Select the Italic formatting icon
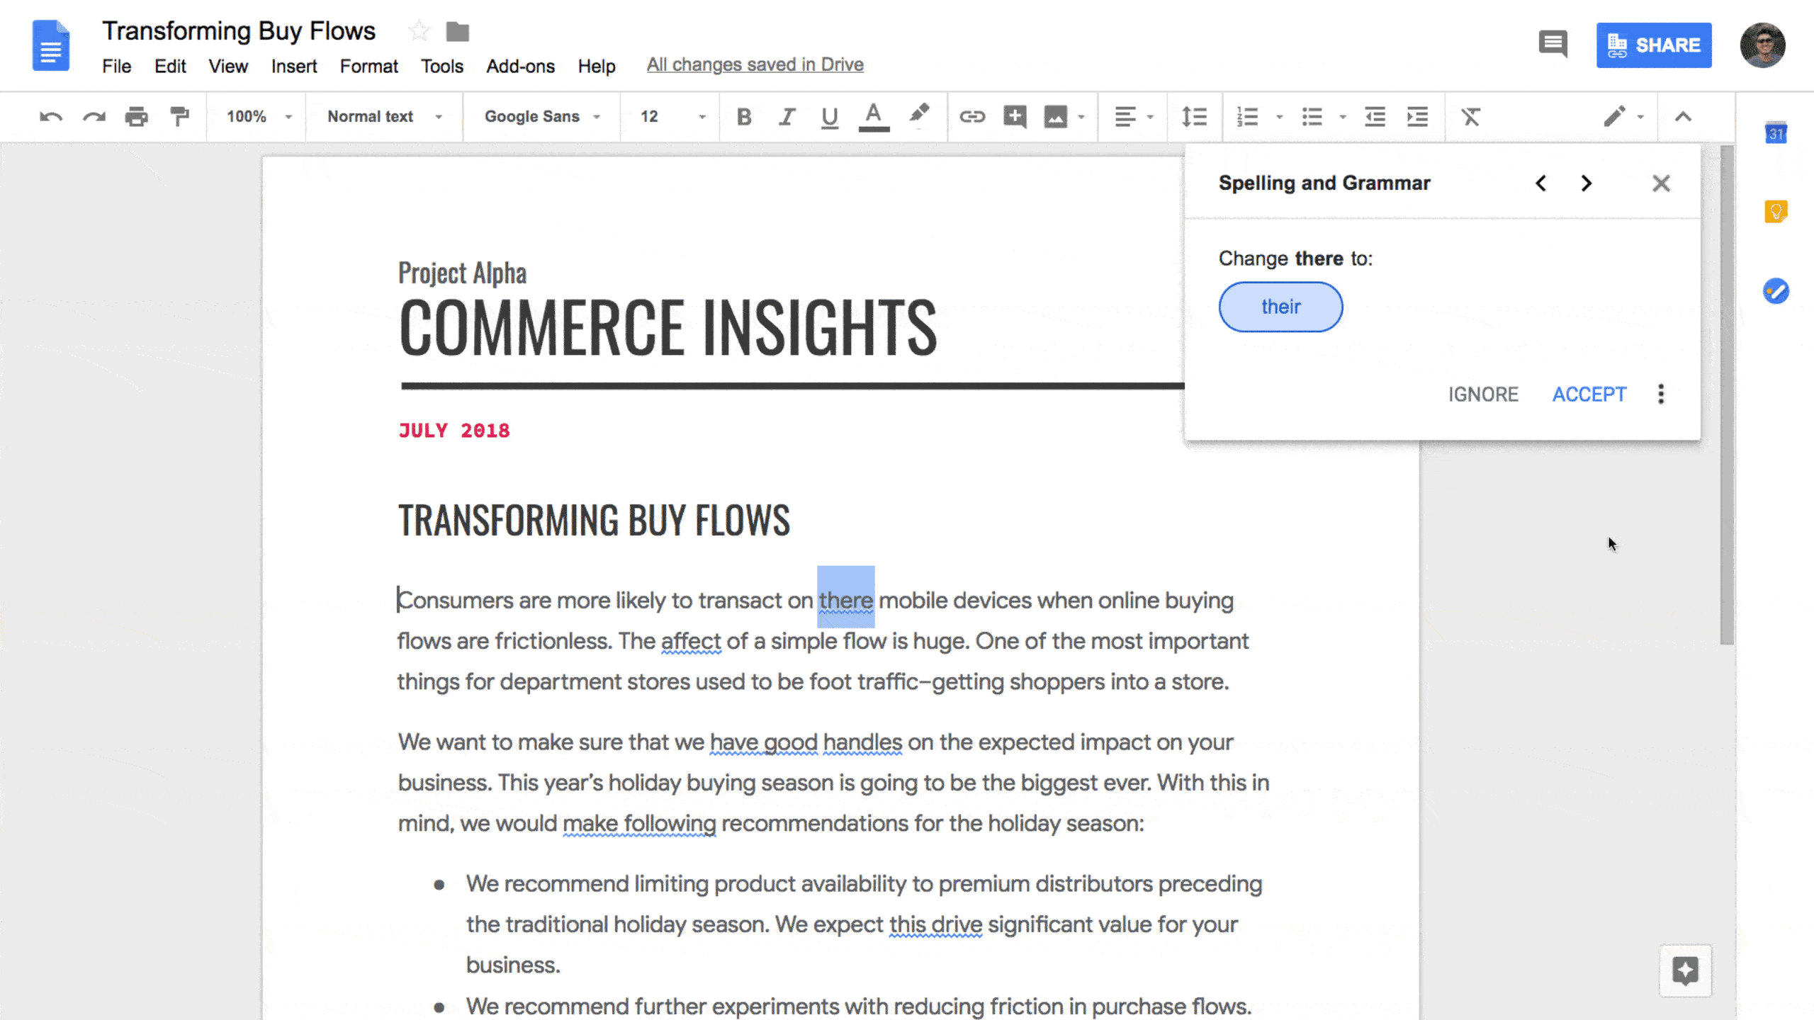 787,116
